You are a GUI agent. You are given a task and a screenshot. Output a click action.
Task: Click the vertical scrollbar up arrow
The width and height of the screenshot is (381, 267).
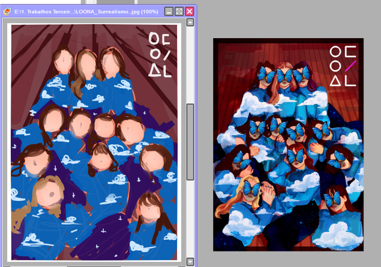point(190,22)
